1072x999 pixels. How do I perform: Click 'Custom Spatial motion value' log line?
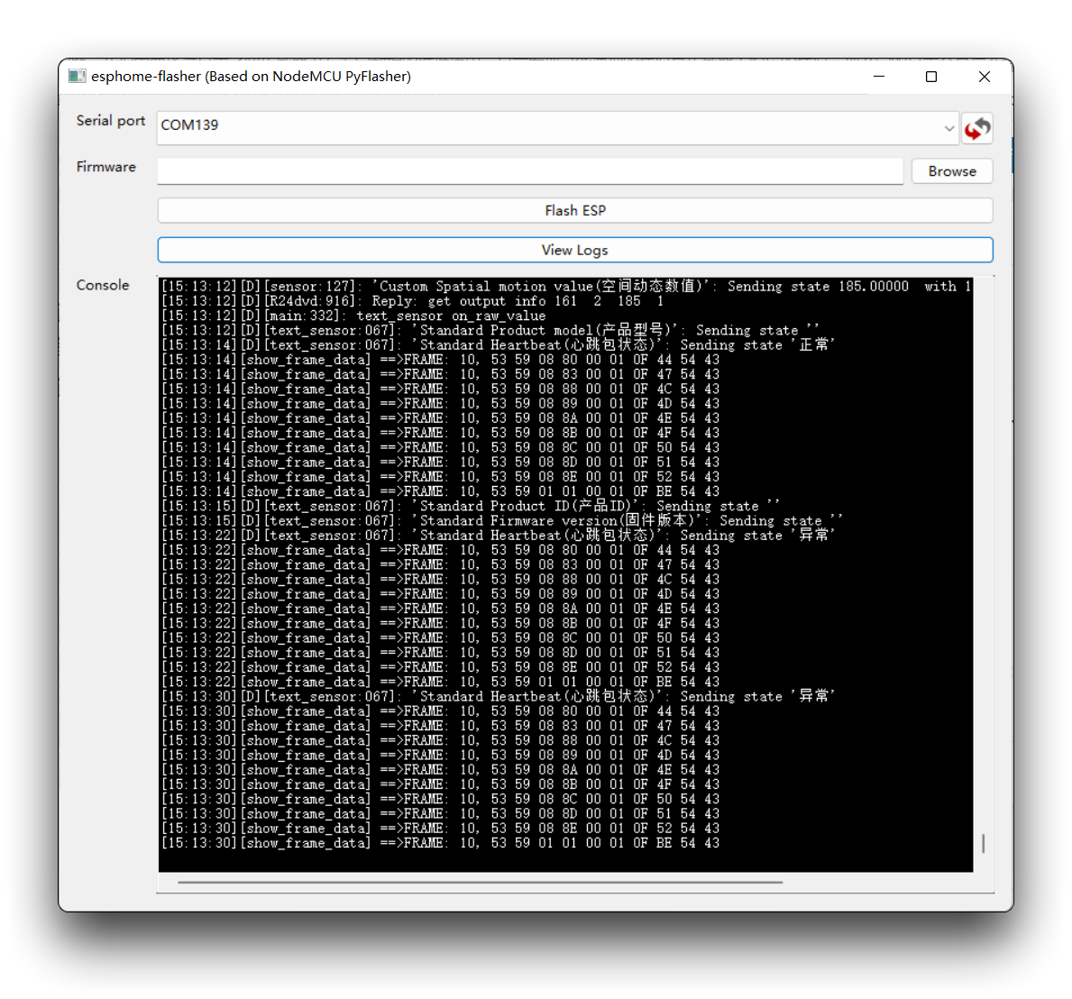[x=566, y=287]
